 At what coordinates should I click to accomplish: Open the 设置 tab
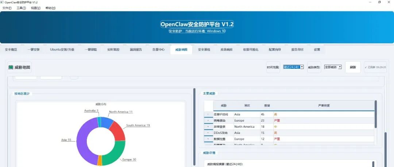(317, 49)
